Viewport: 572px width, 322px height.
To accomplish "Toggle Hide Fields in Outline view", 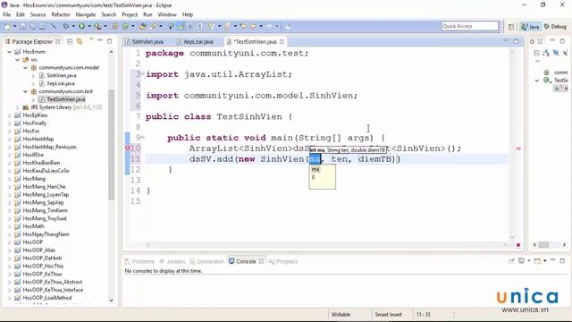I will click(x=556, y=53).
